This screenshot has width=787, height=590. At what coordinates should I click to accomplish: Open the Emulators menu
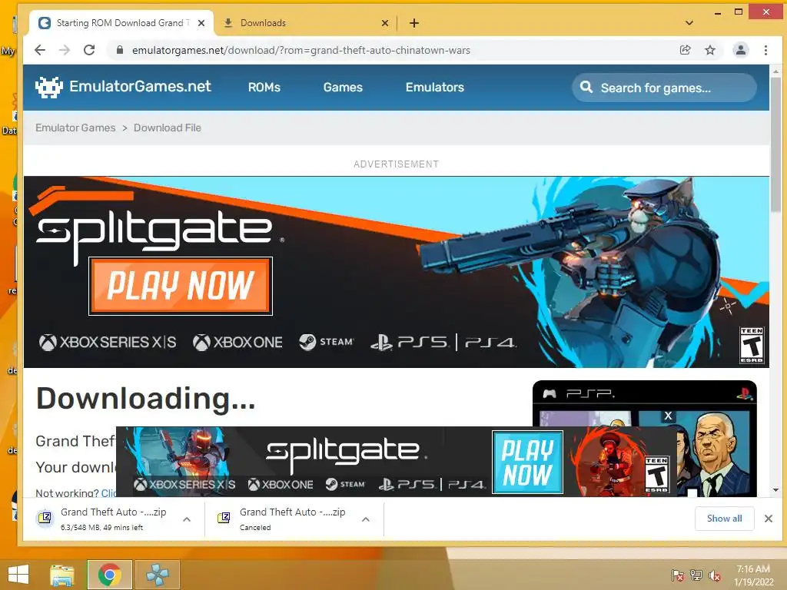pyautogui.click(x=435, y=88)
